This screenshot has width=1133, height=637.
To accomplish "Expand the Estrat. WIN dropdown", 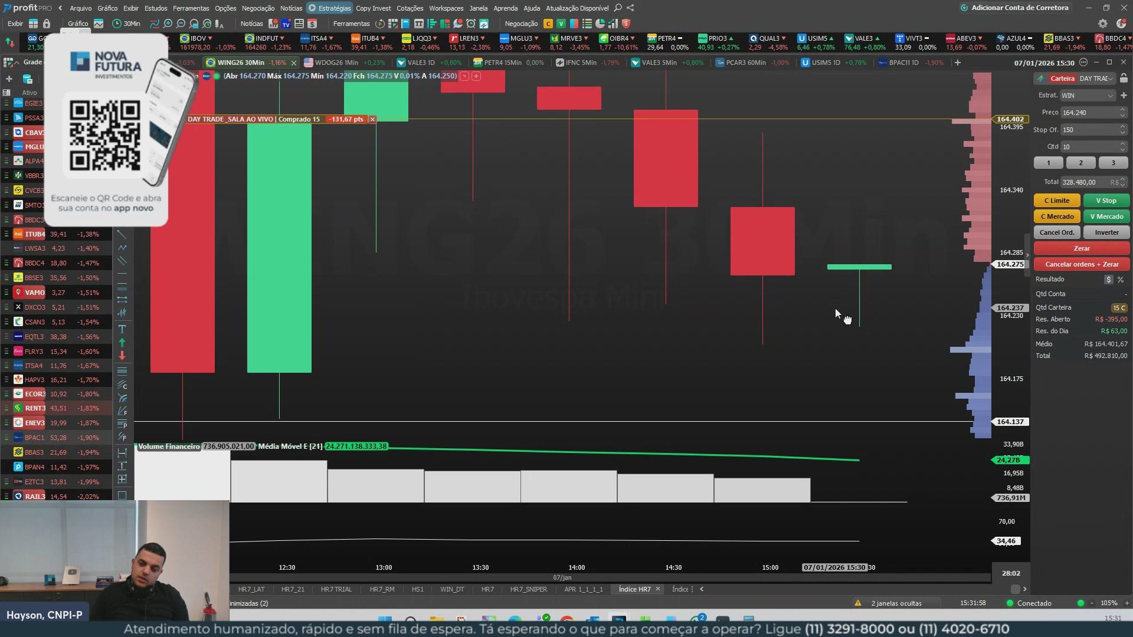I will click(x=1110, y=96).
